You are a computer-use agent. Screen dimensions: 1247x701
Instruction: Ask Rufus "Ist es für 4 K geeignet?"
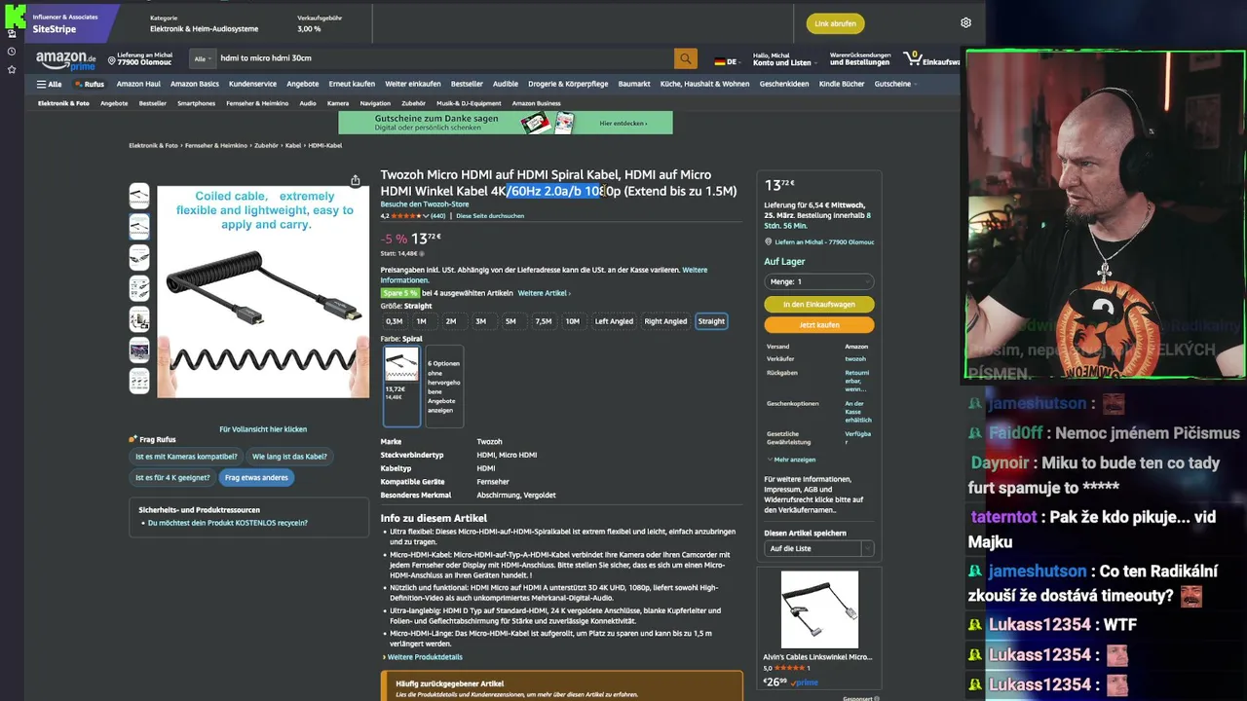(172, 477)
